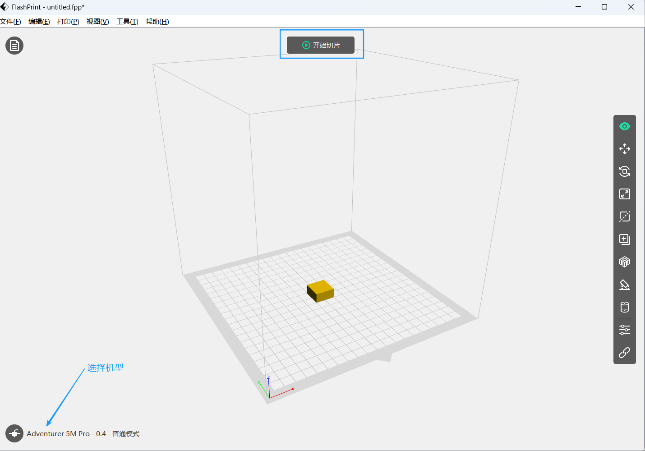Expand the 视图(V) menu

coord(98,22)
